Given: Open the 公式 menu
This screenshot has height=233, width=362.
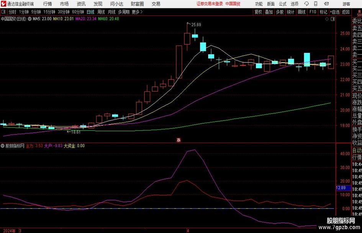Looking at the screenshot, I should coord(283,4).
